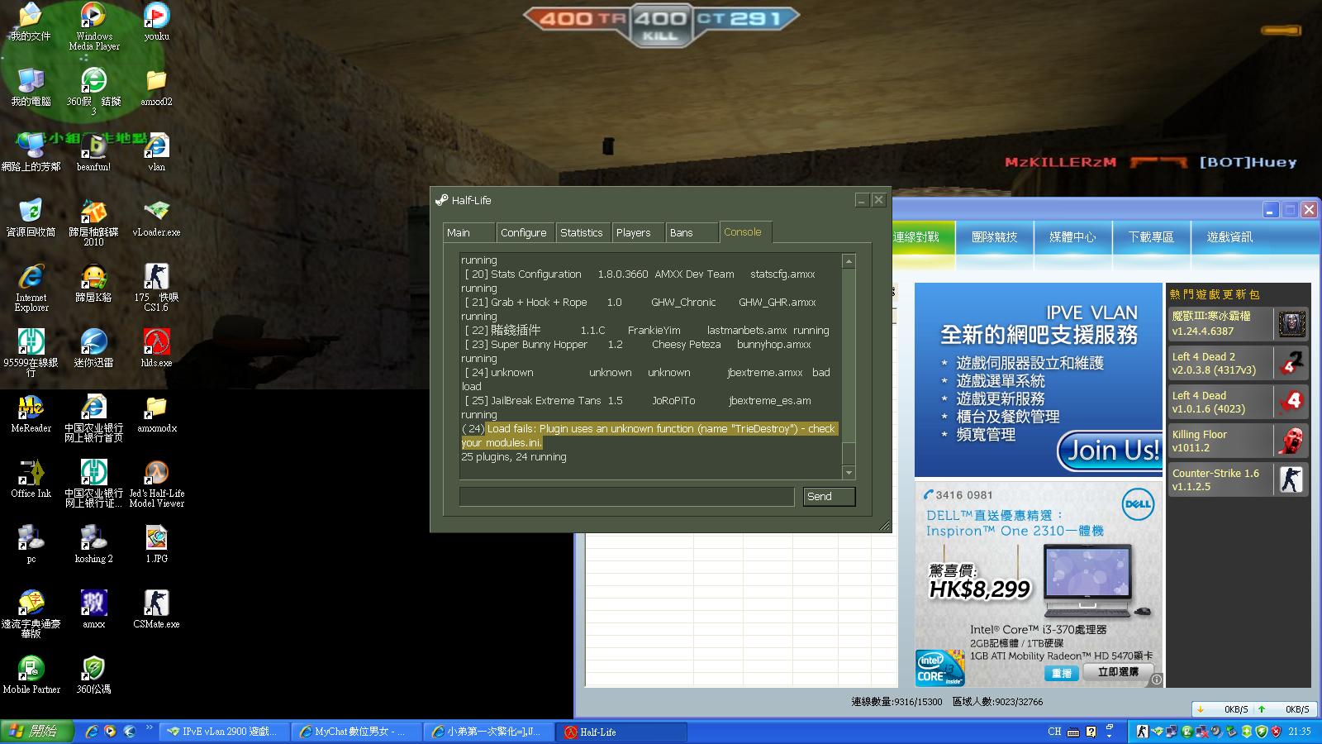The height and width of the screenshot is (744, 1322).
Task: Launch beanfun! desktop shortcut
Action: click(93, 152)
